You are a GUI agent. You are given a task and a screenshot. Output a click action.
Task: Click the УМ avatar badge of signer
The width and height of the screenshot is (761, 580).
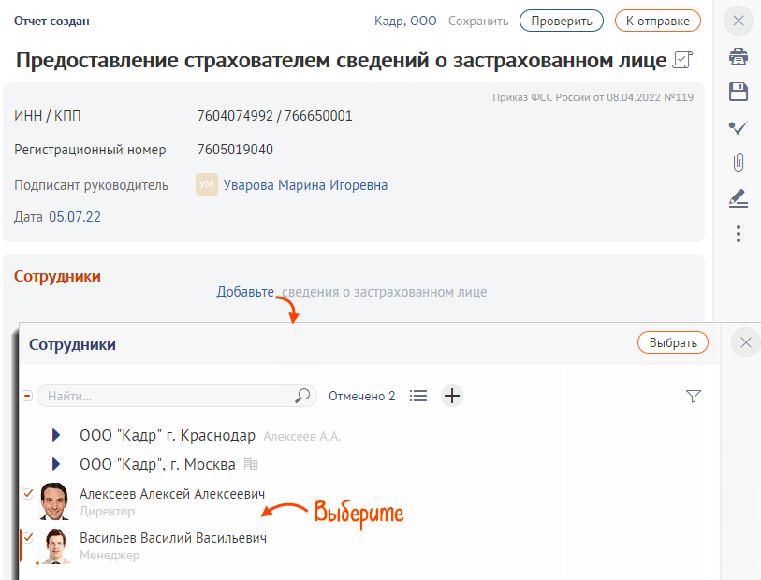(207, 184)
